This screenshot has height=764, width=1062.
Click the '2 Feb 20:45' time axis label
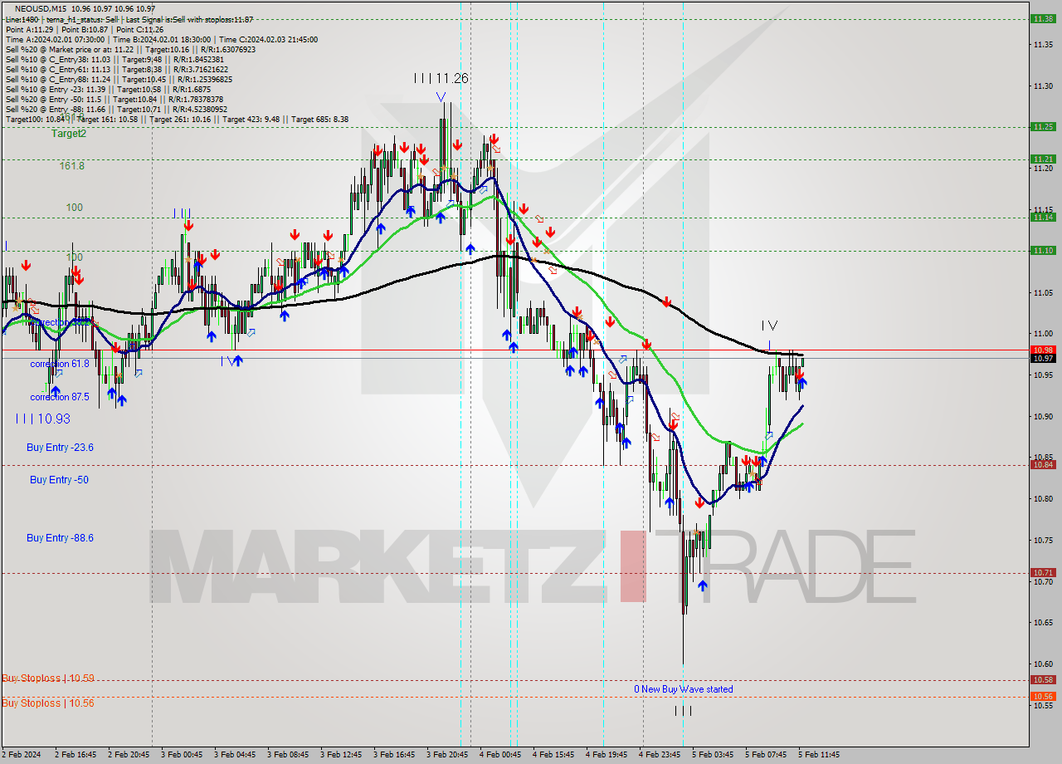pos(129,755)
